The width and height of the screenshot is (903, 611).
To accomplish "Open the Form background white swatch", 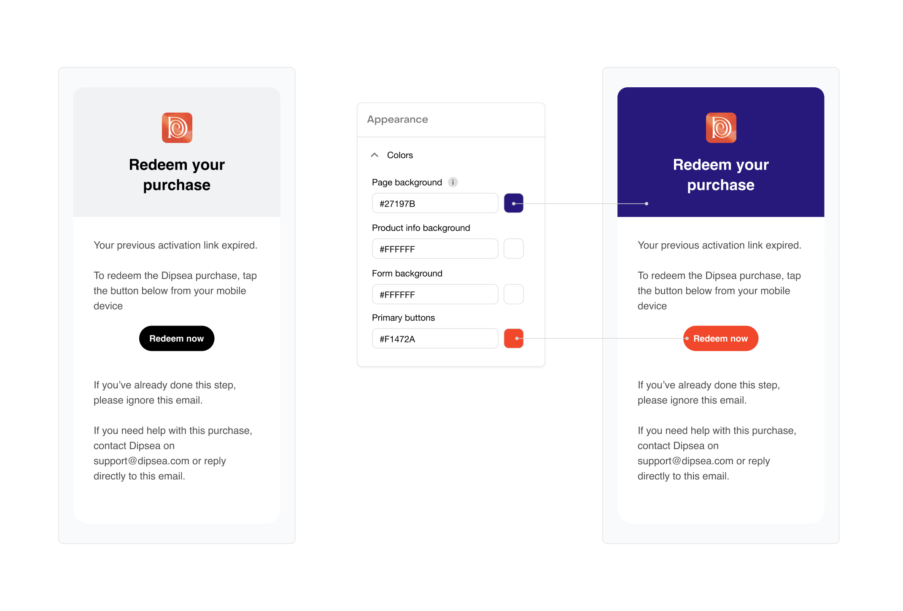I will [x=514, y=294].
